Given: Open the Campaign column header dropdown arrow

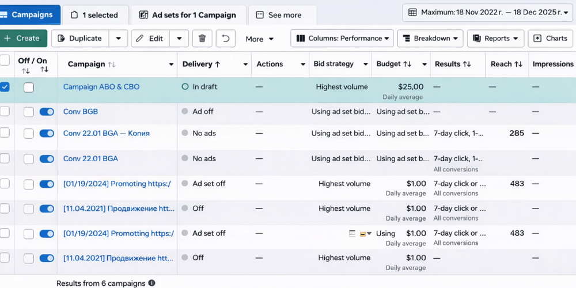Looking at the screenshot, I should click(171, 65).
